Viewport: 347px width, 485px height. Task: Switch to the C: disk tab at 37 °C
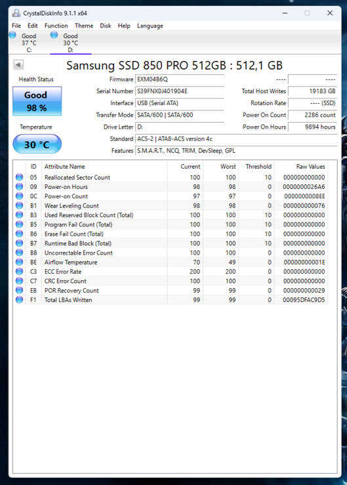coord(29,43)
